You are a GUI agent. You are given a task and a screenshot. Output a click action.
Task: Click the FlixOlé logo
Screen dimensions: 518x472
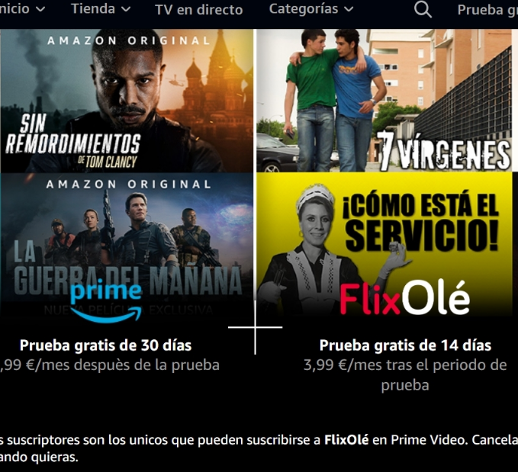click(404, 298)
